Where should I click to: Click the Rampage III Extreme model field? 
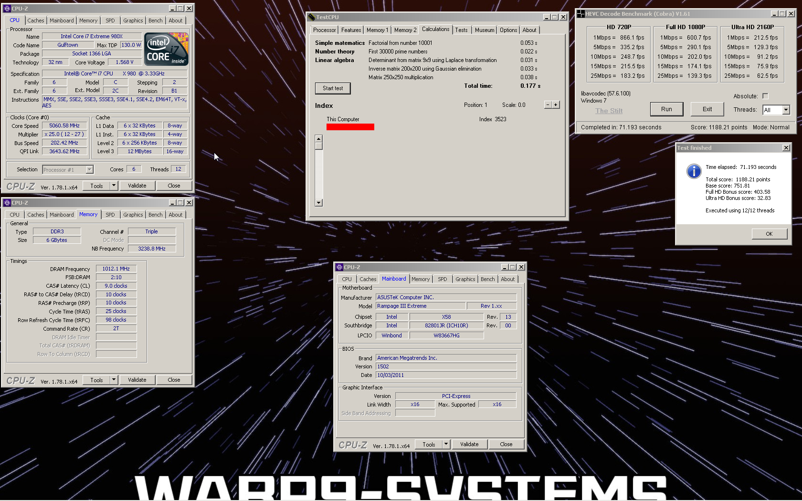click(420, 306)
